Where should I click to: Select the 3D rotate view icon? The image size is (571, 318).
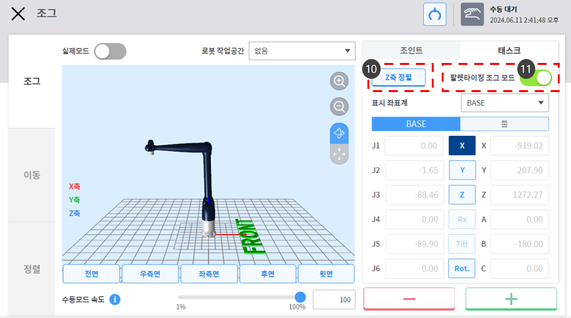[x=340, y=133]
